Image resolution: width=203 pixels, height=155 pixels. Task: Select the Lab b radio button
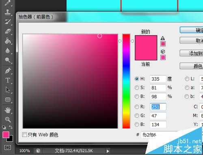(187, 96)
